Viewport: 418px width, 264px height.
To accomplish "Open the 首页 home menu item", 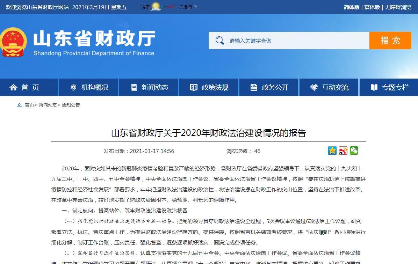I will click(x=24, y=87).
